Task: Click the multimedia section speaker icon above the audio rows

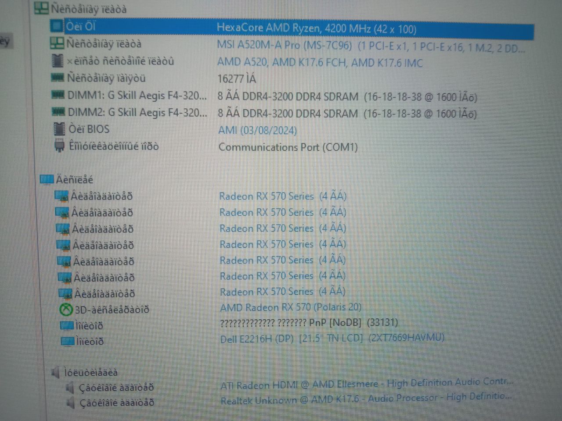Action: point(55,372)
